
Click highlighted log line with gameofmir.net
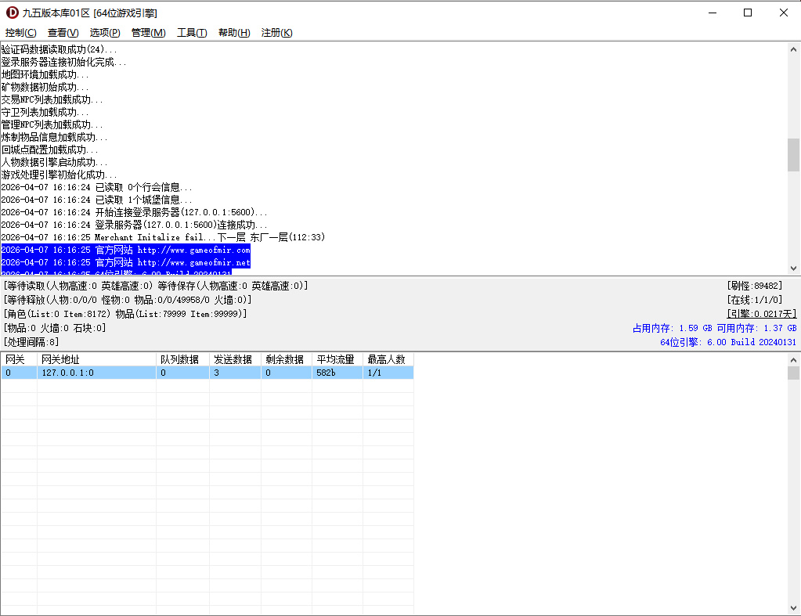pos(125,262)
